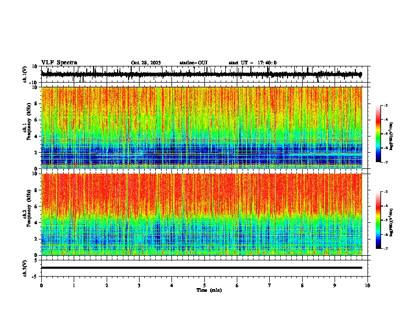414x320 pixels.
Task: Click the 'VLF Spectra' title text
Action: click(59, 63)
